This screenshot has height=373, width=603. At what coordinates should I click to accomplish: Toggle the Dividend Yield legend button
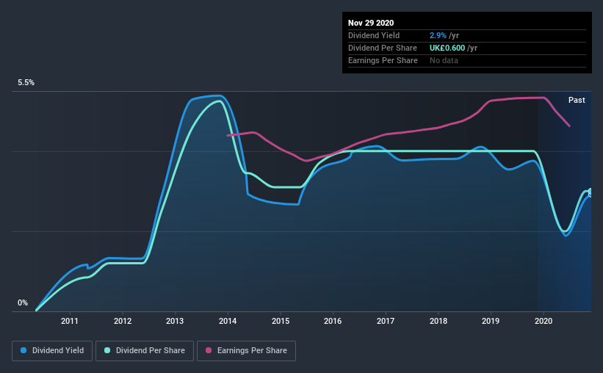[x=52, y=351]
